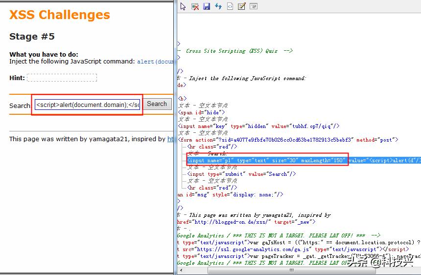
Task: Click the Search submit button
Action: coord(157,104)
